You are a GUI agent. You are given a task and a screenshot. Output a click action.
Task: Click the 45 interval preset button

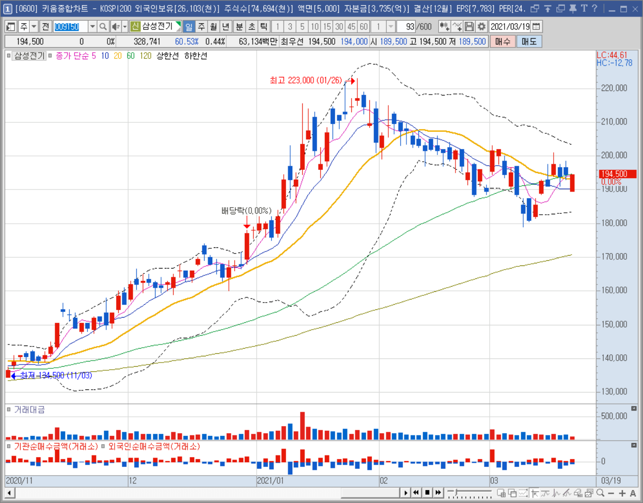coord(351,26)
